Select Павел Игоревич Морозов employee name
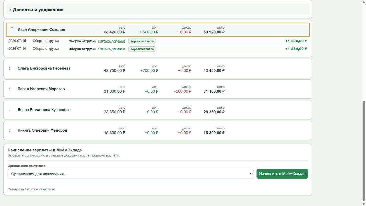This screenshot has height=206, width=366. click(x=41, y=89)
